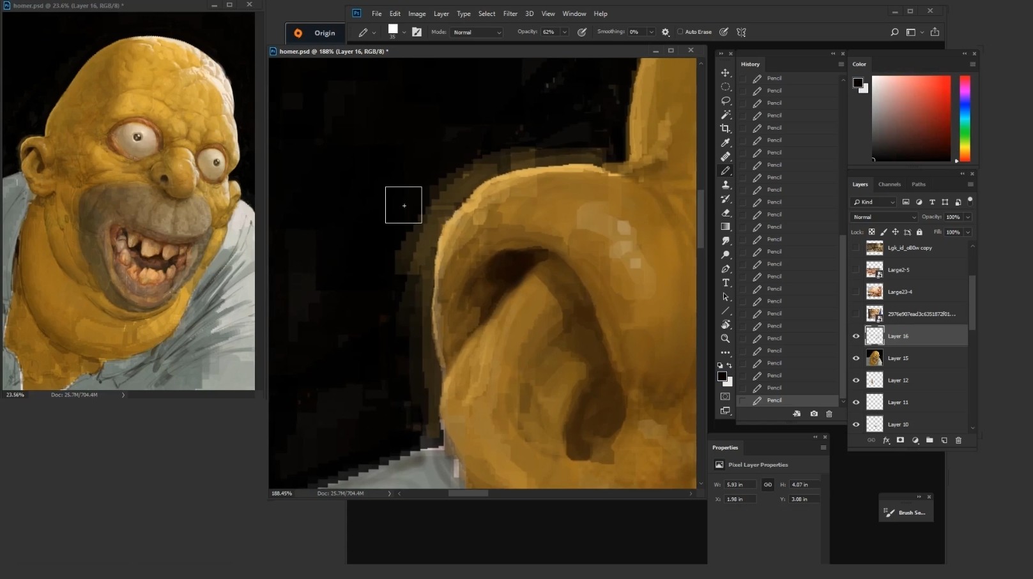
Task: Open the Window menu
Action: (574, 13)
